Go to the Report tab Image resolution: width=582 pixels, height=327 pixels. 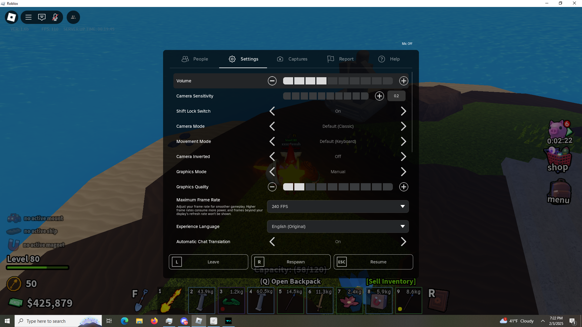340,59
